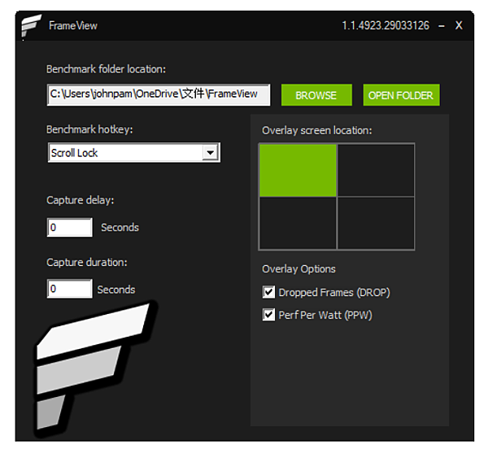Click the 'Benchmark folder location:' label
Screen dimensions: 488x458
click(106, 69)
